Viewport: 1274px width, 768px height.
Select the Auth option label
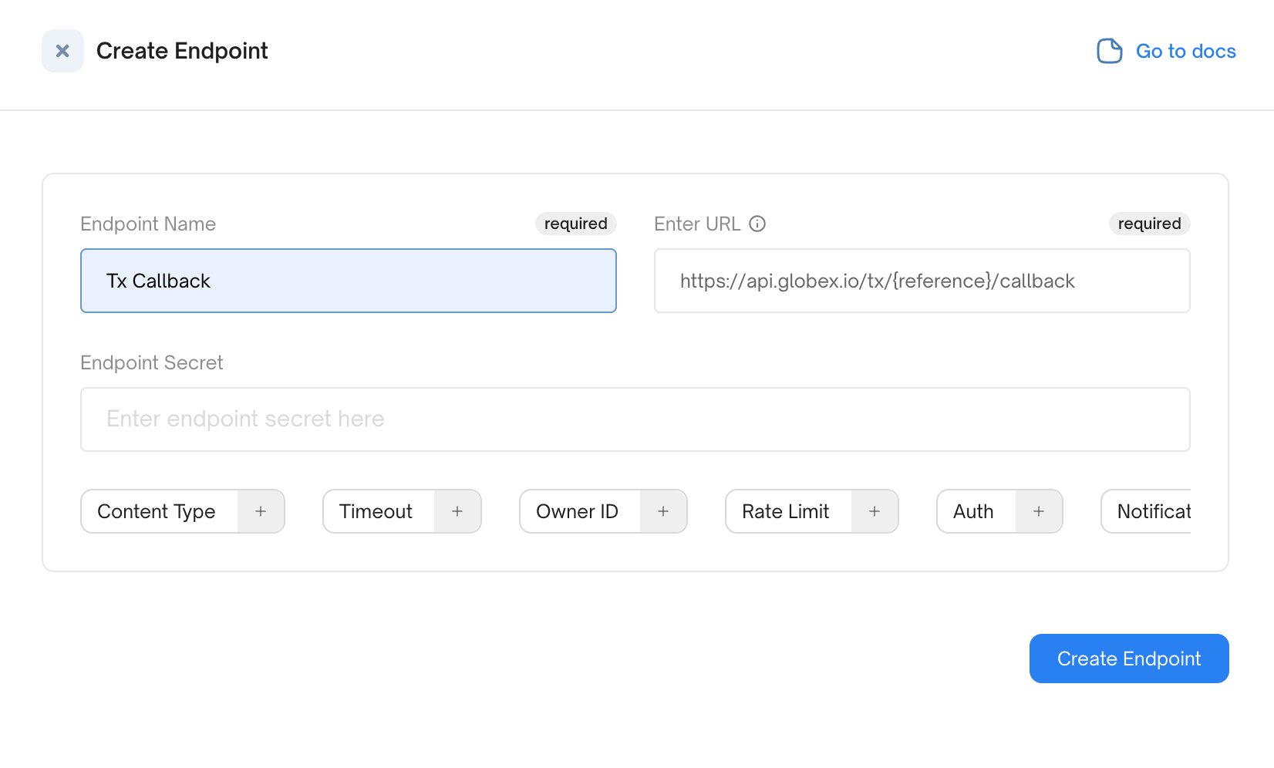pyautogui.click(x=973, y=511)
